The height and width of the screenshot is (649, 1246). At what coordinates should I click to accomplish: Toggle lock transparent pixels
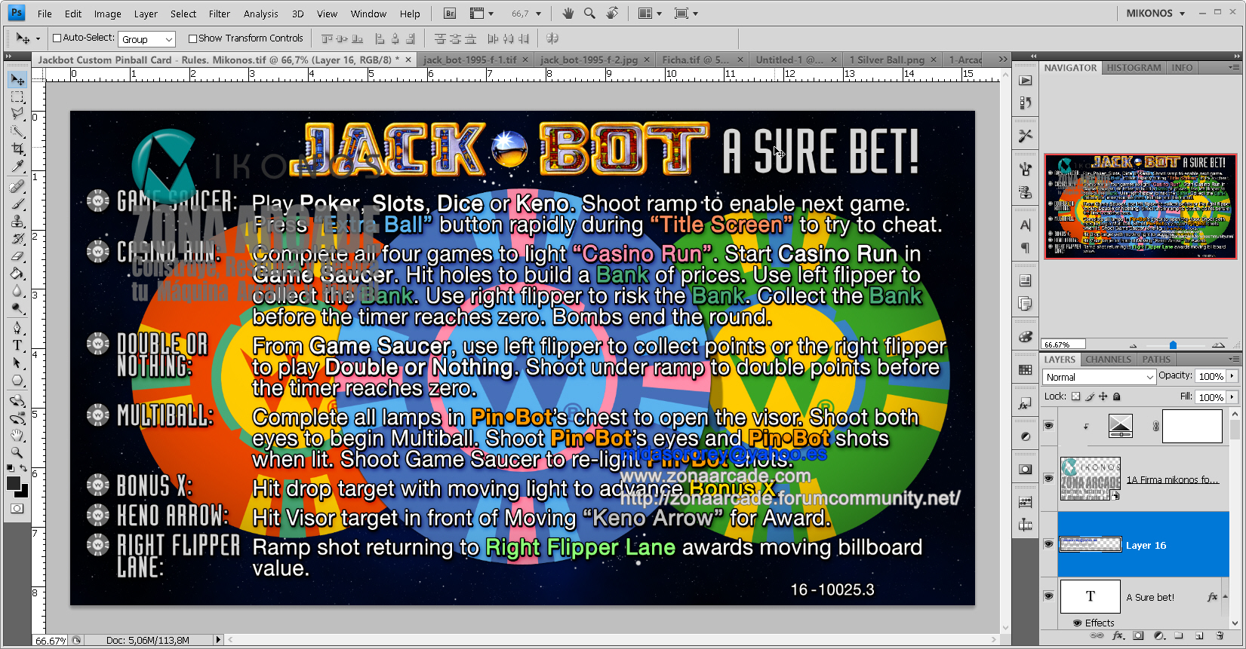click(1076, 396)
